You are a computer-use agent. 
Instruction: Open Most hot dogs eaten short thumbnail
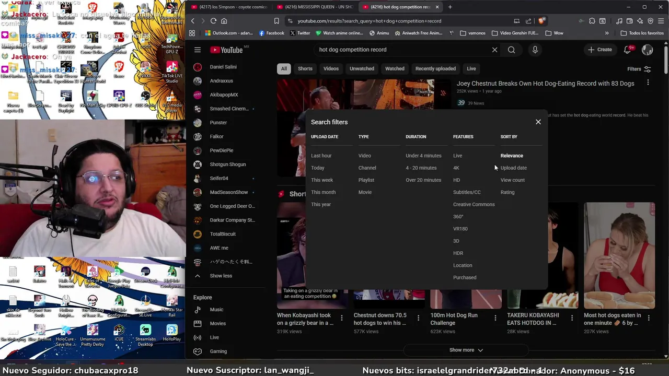point(619,255)
